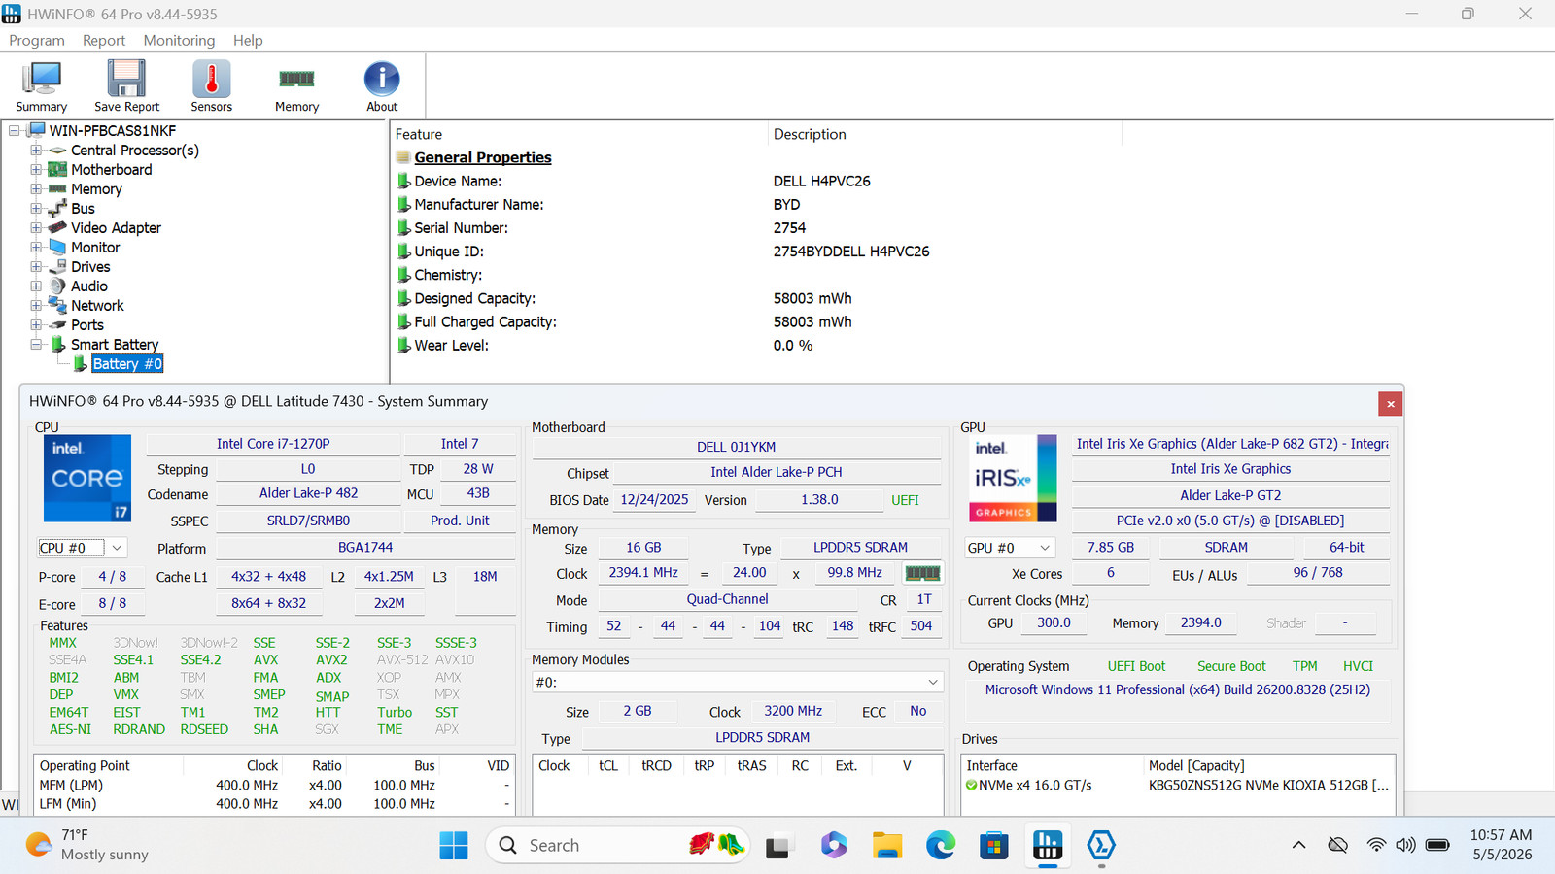Open Microsoft Edge from taskbar
Screen dimensions: 1555x874
(x=940, y=846)
